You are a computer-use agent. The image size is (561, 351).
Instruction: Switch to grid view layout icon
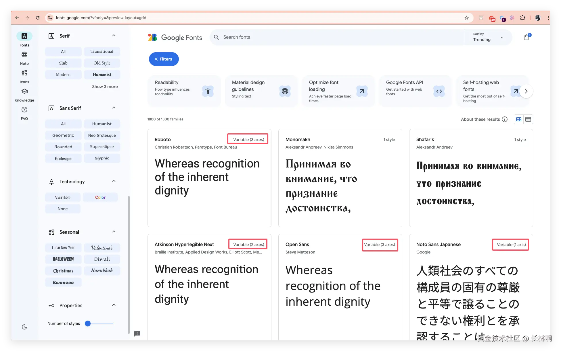519,119
